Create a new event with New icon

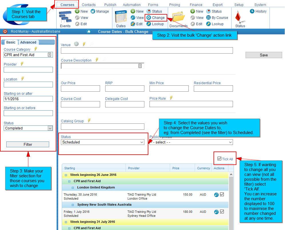[x=77, y=11]
